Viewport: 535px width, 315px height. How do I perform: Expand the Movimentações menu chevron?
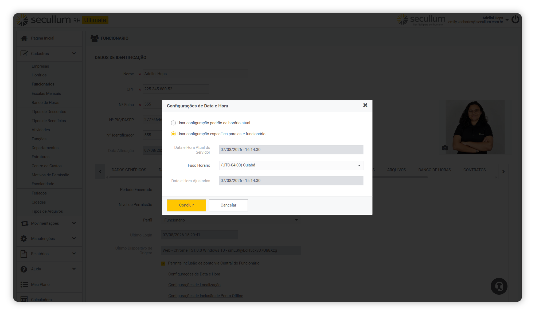(74, 223)
